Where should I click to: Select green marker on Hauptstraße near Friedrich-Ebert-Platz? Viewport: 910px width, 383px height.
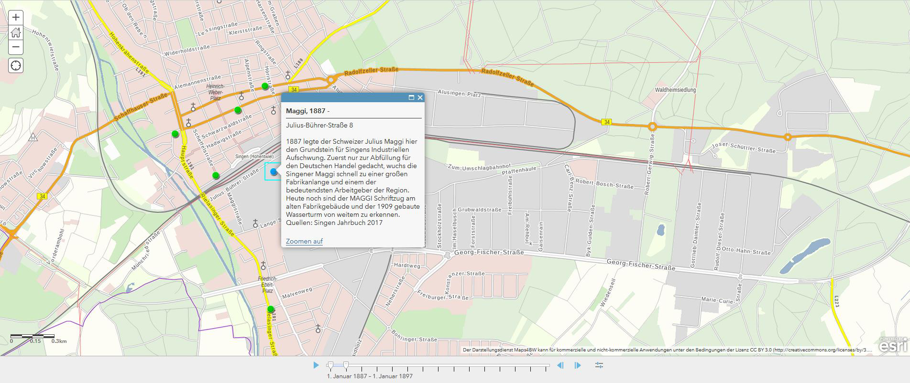271,309
